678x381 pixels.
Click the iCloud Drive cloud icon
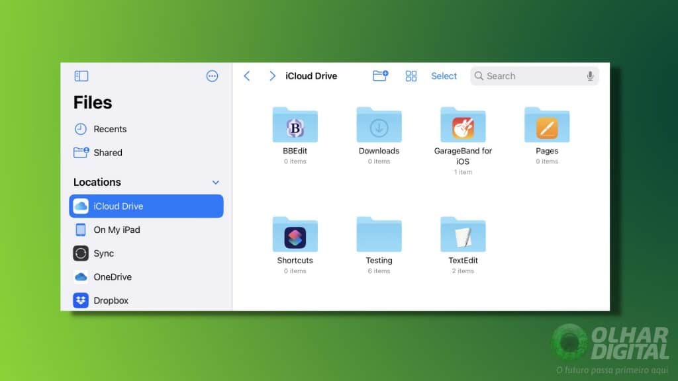coord(80,206)
